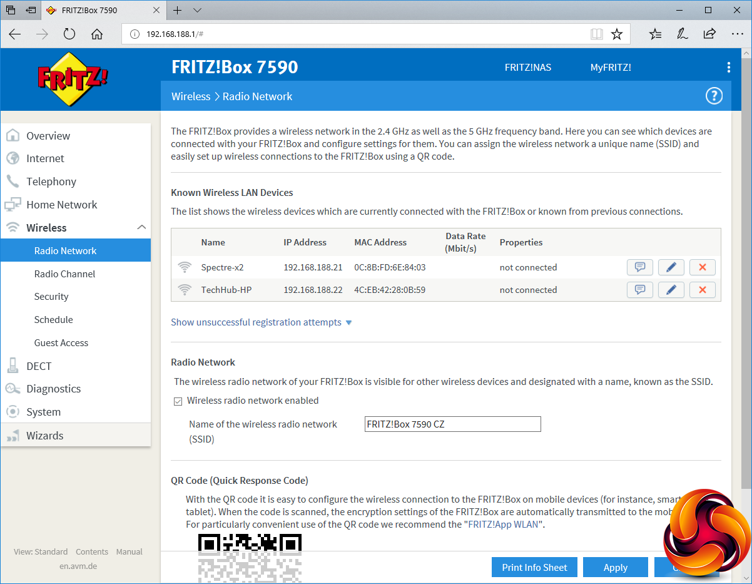This screenshot has height=584, width=752.
Task: Open the Manual footer link
Action: coord(130,551)
